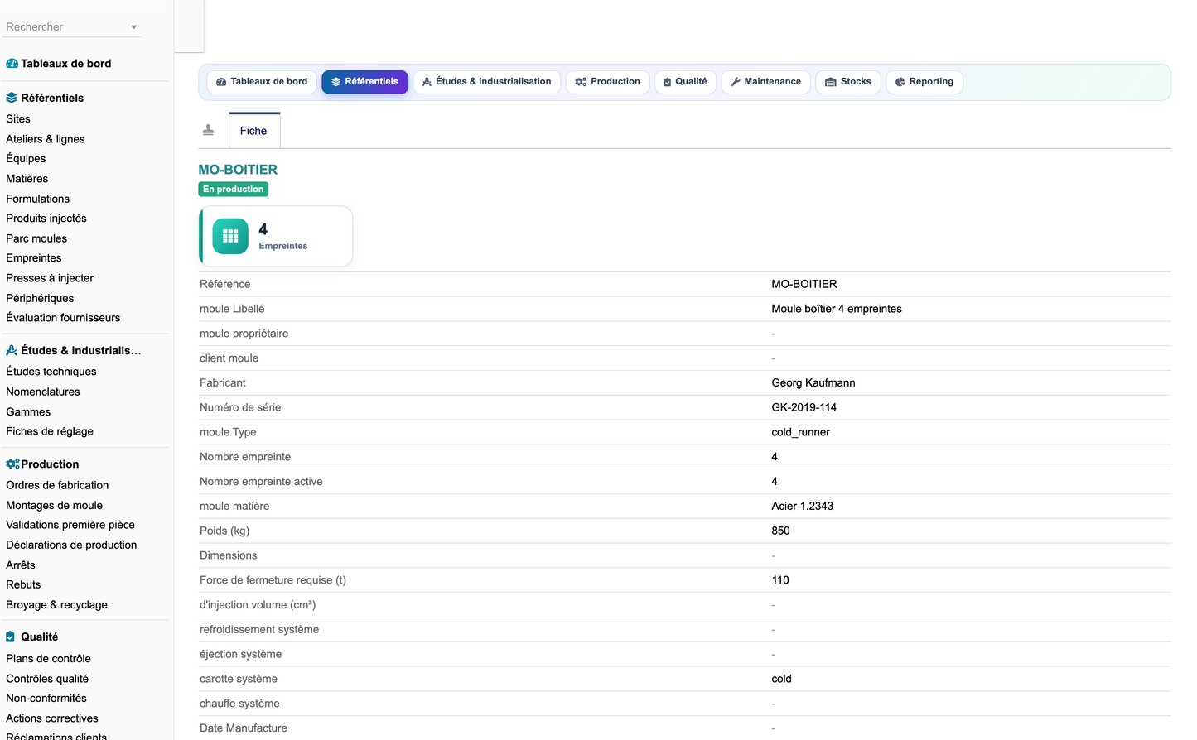This screenshot has height=740, width=1197.
Task: Open Broyage & recyclage
Action: click(x=57, y=605)
